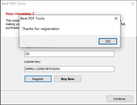Screen dimensions: 137x105
Task: Close the "Thanks for registration" message box
Action: tap(116, 18)
